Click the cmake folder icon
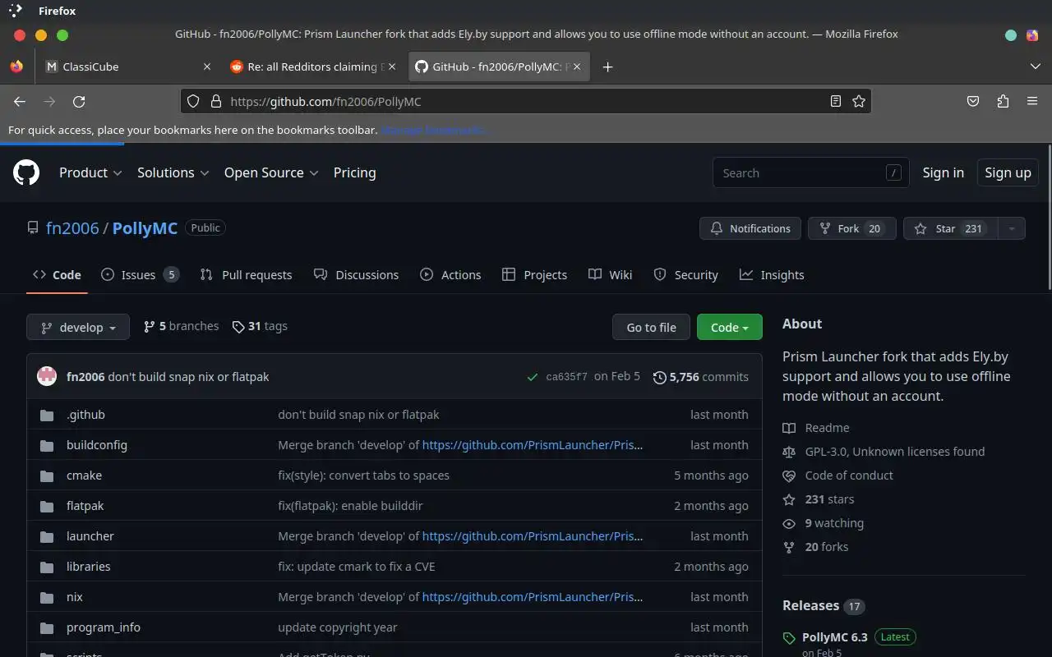 coord(47,476)
